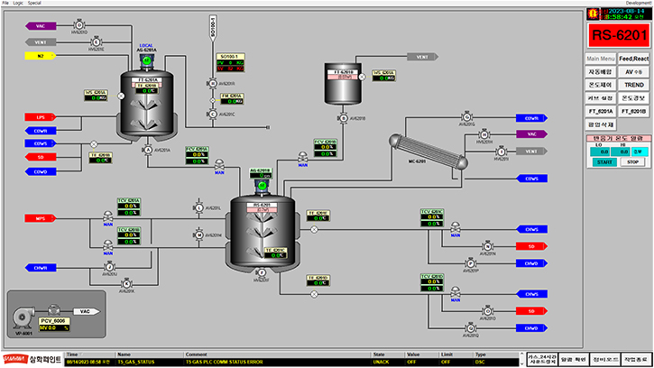Click valve HV6201H on the condenser VAC line
This screenshot has width=654, height=368.
click(484, 134)
